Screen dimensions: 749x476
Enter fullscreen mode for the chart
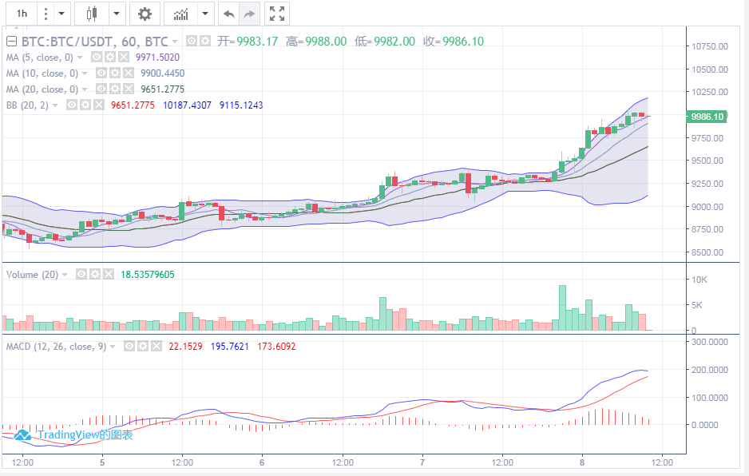point(277,14)
